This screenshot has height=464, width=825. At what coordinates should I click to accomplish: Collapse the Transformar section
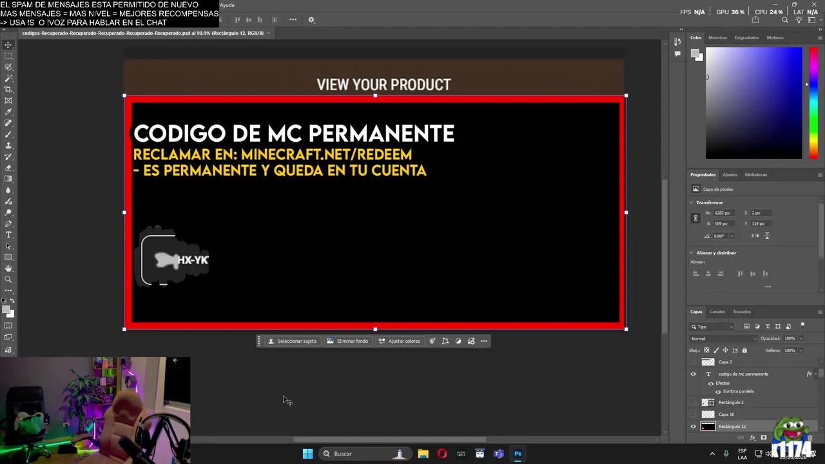tap(692, 202)
